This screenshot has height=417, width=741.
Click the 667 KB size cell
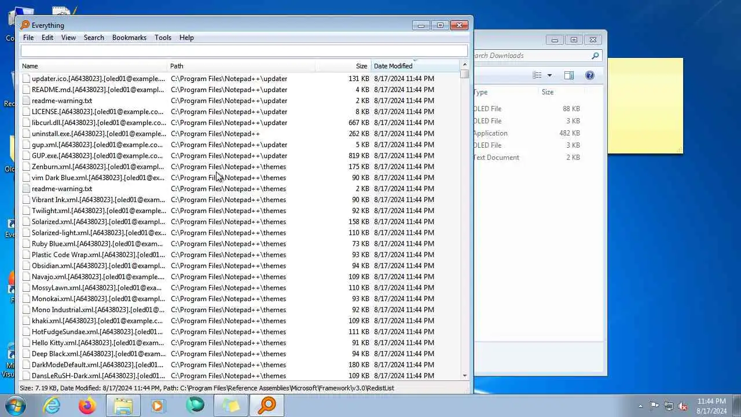359,123
